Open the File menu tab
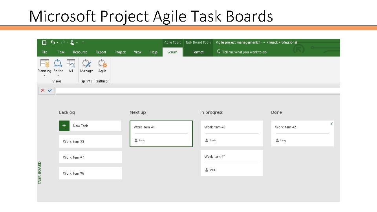The image size is (377, 212). click(44, 52)
